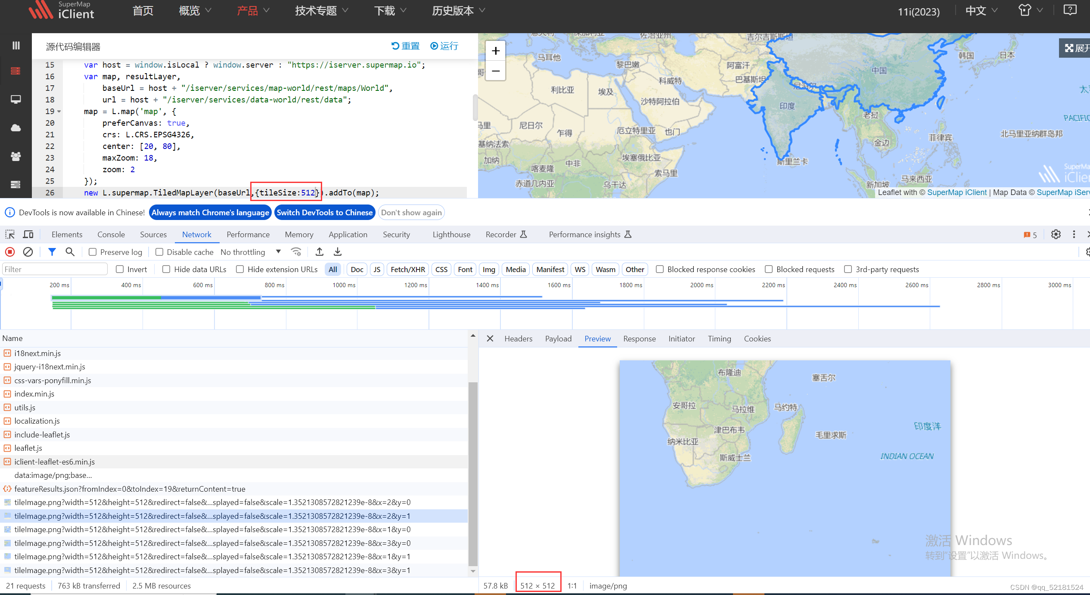Open network conditions wifi icon
1090x595 pixels.
click(296, 252)
